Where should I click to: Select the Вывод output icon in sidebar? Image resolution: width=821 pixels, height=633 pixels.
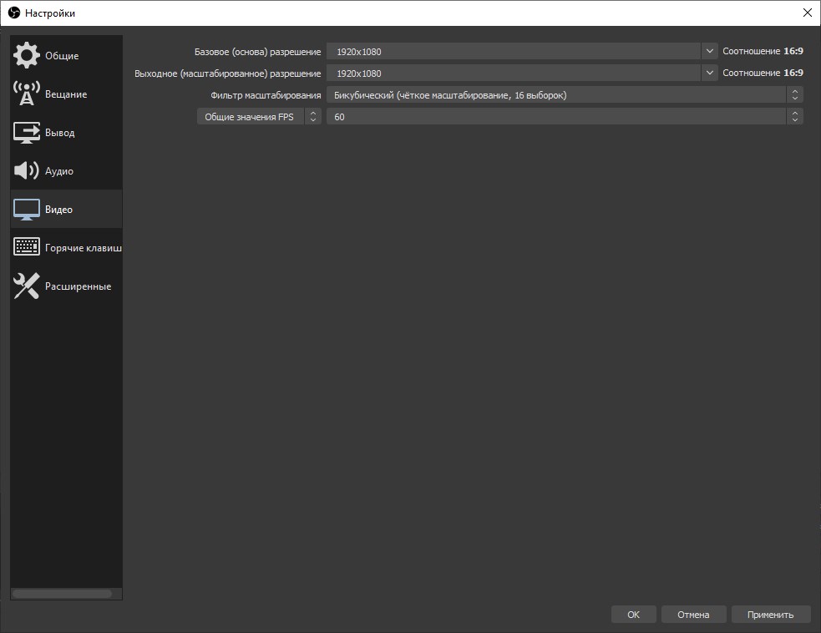pos(27,133)
